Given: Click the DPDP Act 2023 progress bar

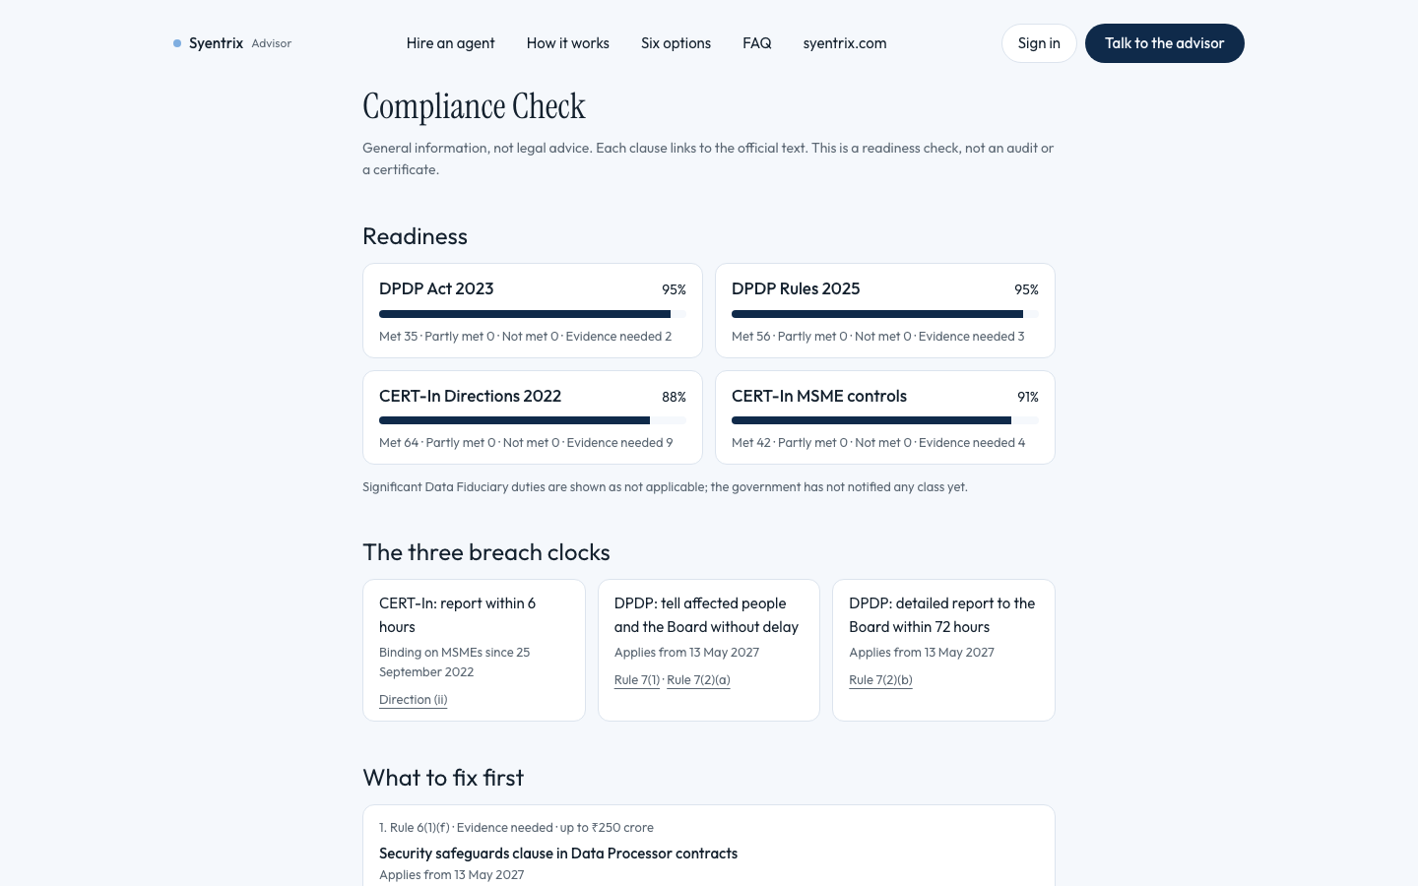Looking at the screenshot, I should tap(532, 314).
